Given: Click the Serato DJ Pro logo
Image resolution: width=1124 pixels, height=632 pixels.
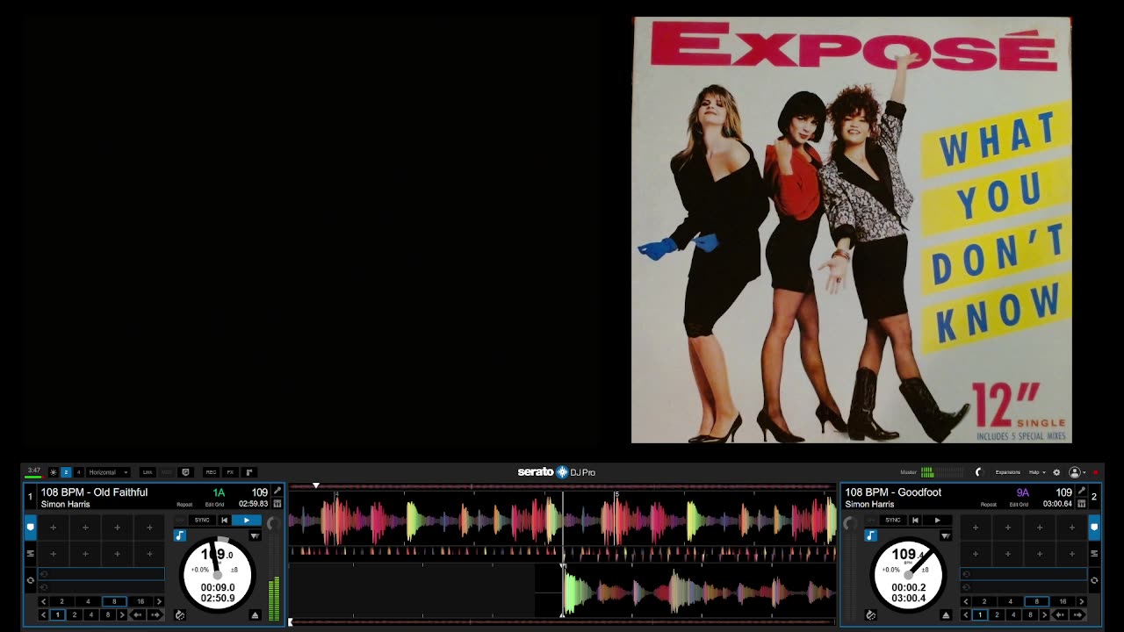Looking at the screenshot, I should (x=557, y=472).
